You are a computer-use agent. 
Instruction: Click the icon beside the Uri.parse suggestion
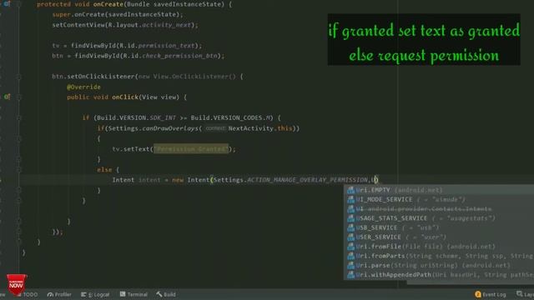pyautogui.click(x=350, y=265)
